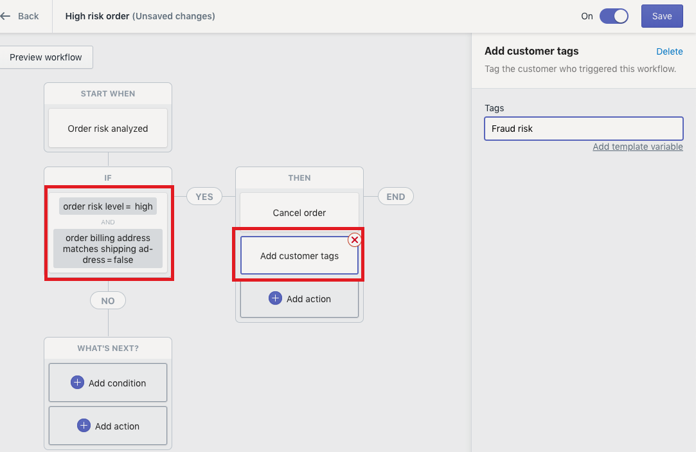Remove Add customer tags with red X icon
Screen dimensions: 696x452
[x=354, y=240]
